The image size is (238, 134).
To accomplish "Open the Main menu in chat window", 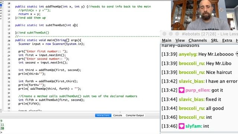I will 167,41.
